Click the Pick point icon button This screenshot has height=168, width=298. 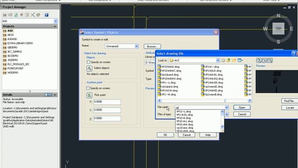point(89,95)
